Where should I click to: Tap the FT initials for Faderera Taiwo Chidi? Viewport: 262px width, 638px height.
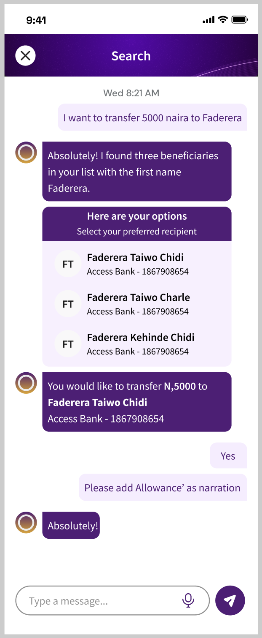tap(68, 264)
